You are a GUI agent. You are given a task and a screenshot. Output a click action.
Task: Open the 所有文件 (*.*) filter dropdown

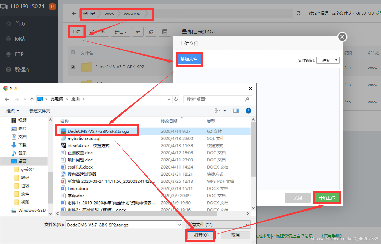pos(218,225)
